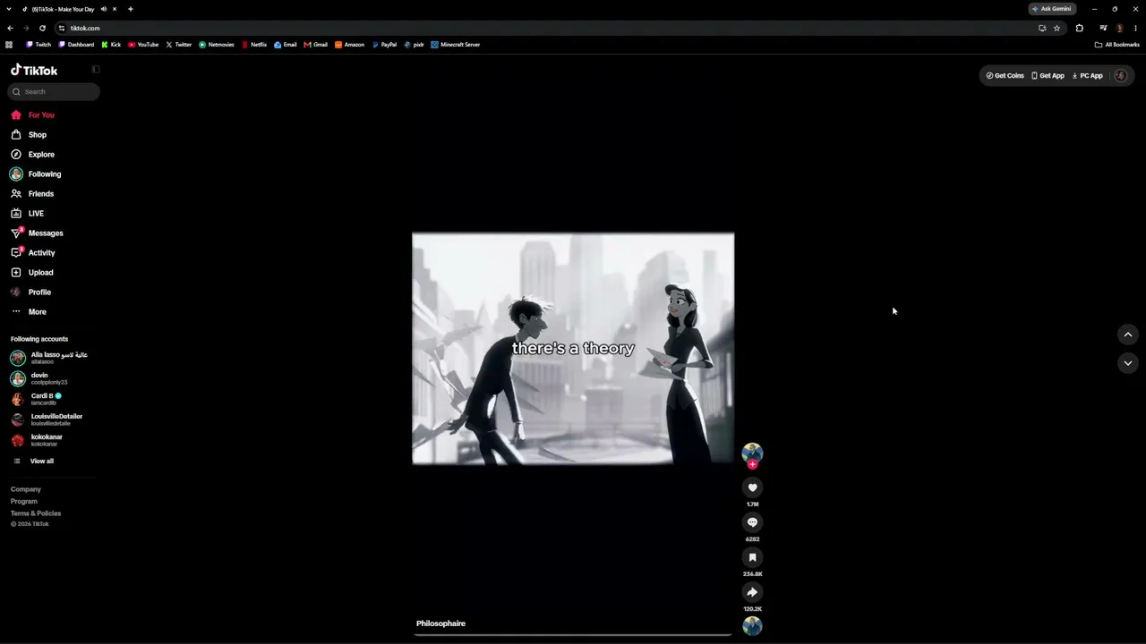
Task: Open a new browser tab
Action: [x=130, y=9]
